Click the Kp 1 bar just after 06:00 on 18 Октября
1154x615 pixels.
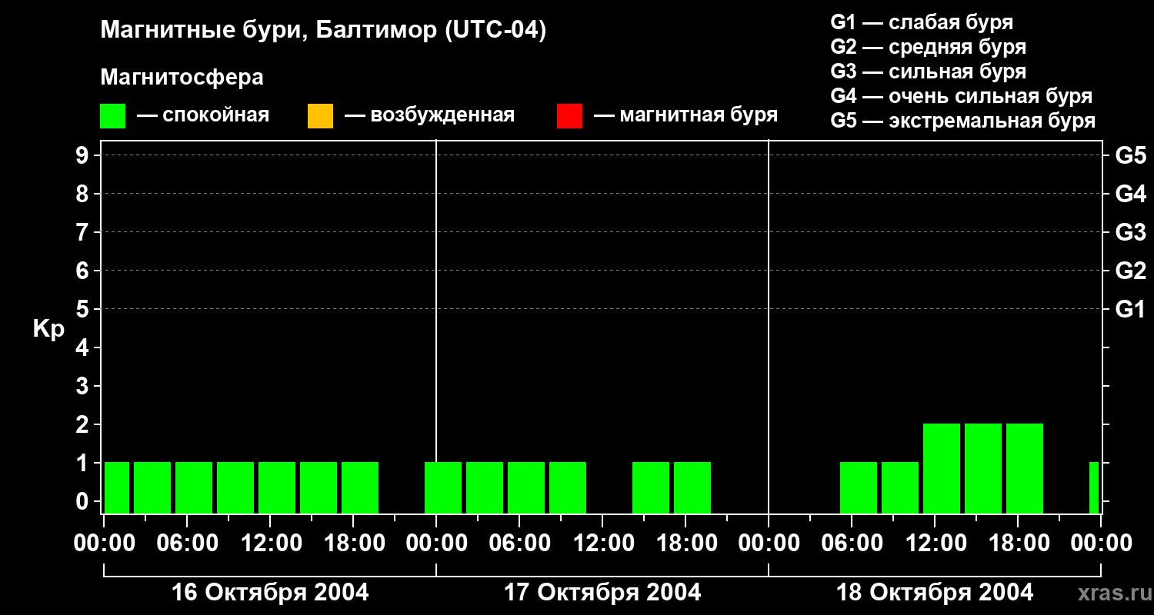pos(859,487)
